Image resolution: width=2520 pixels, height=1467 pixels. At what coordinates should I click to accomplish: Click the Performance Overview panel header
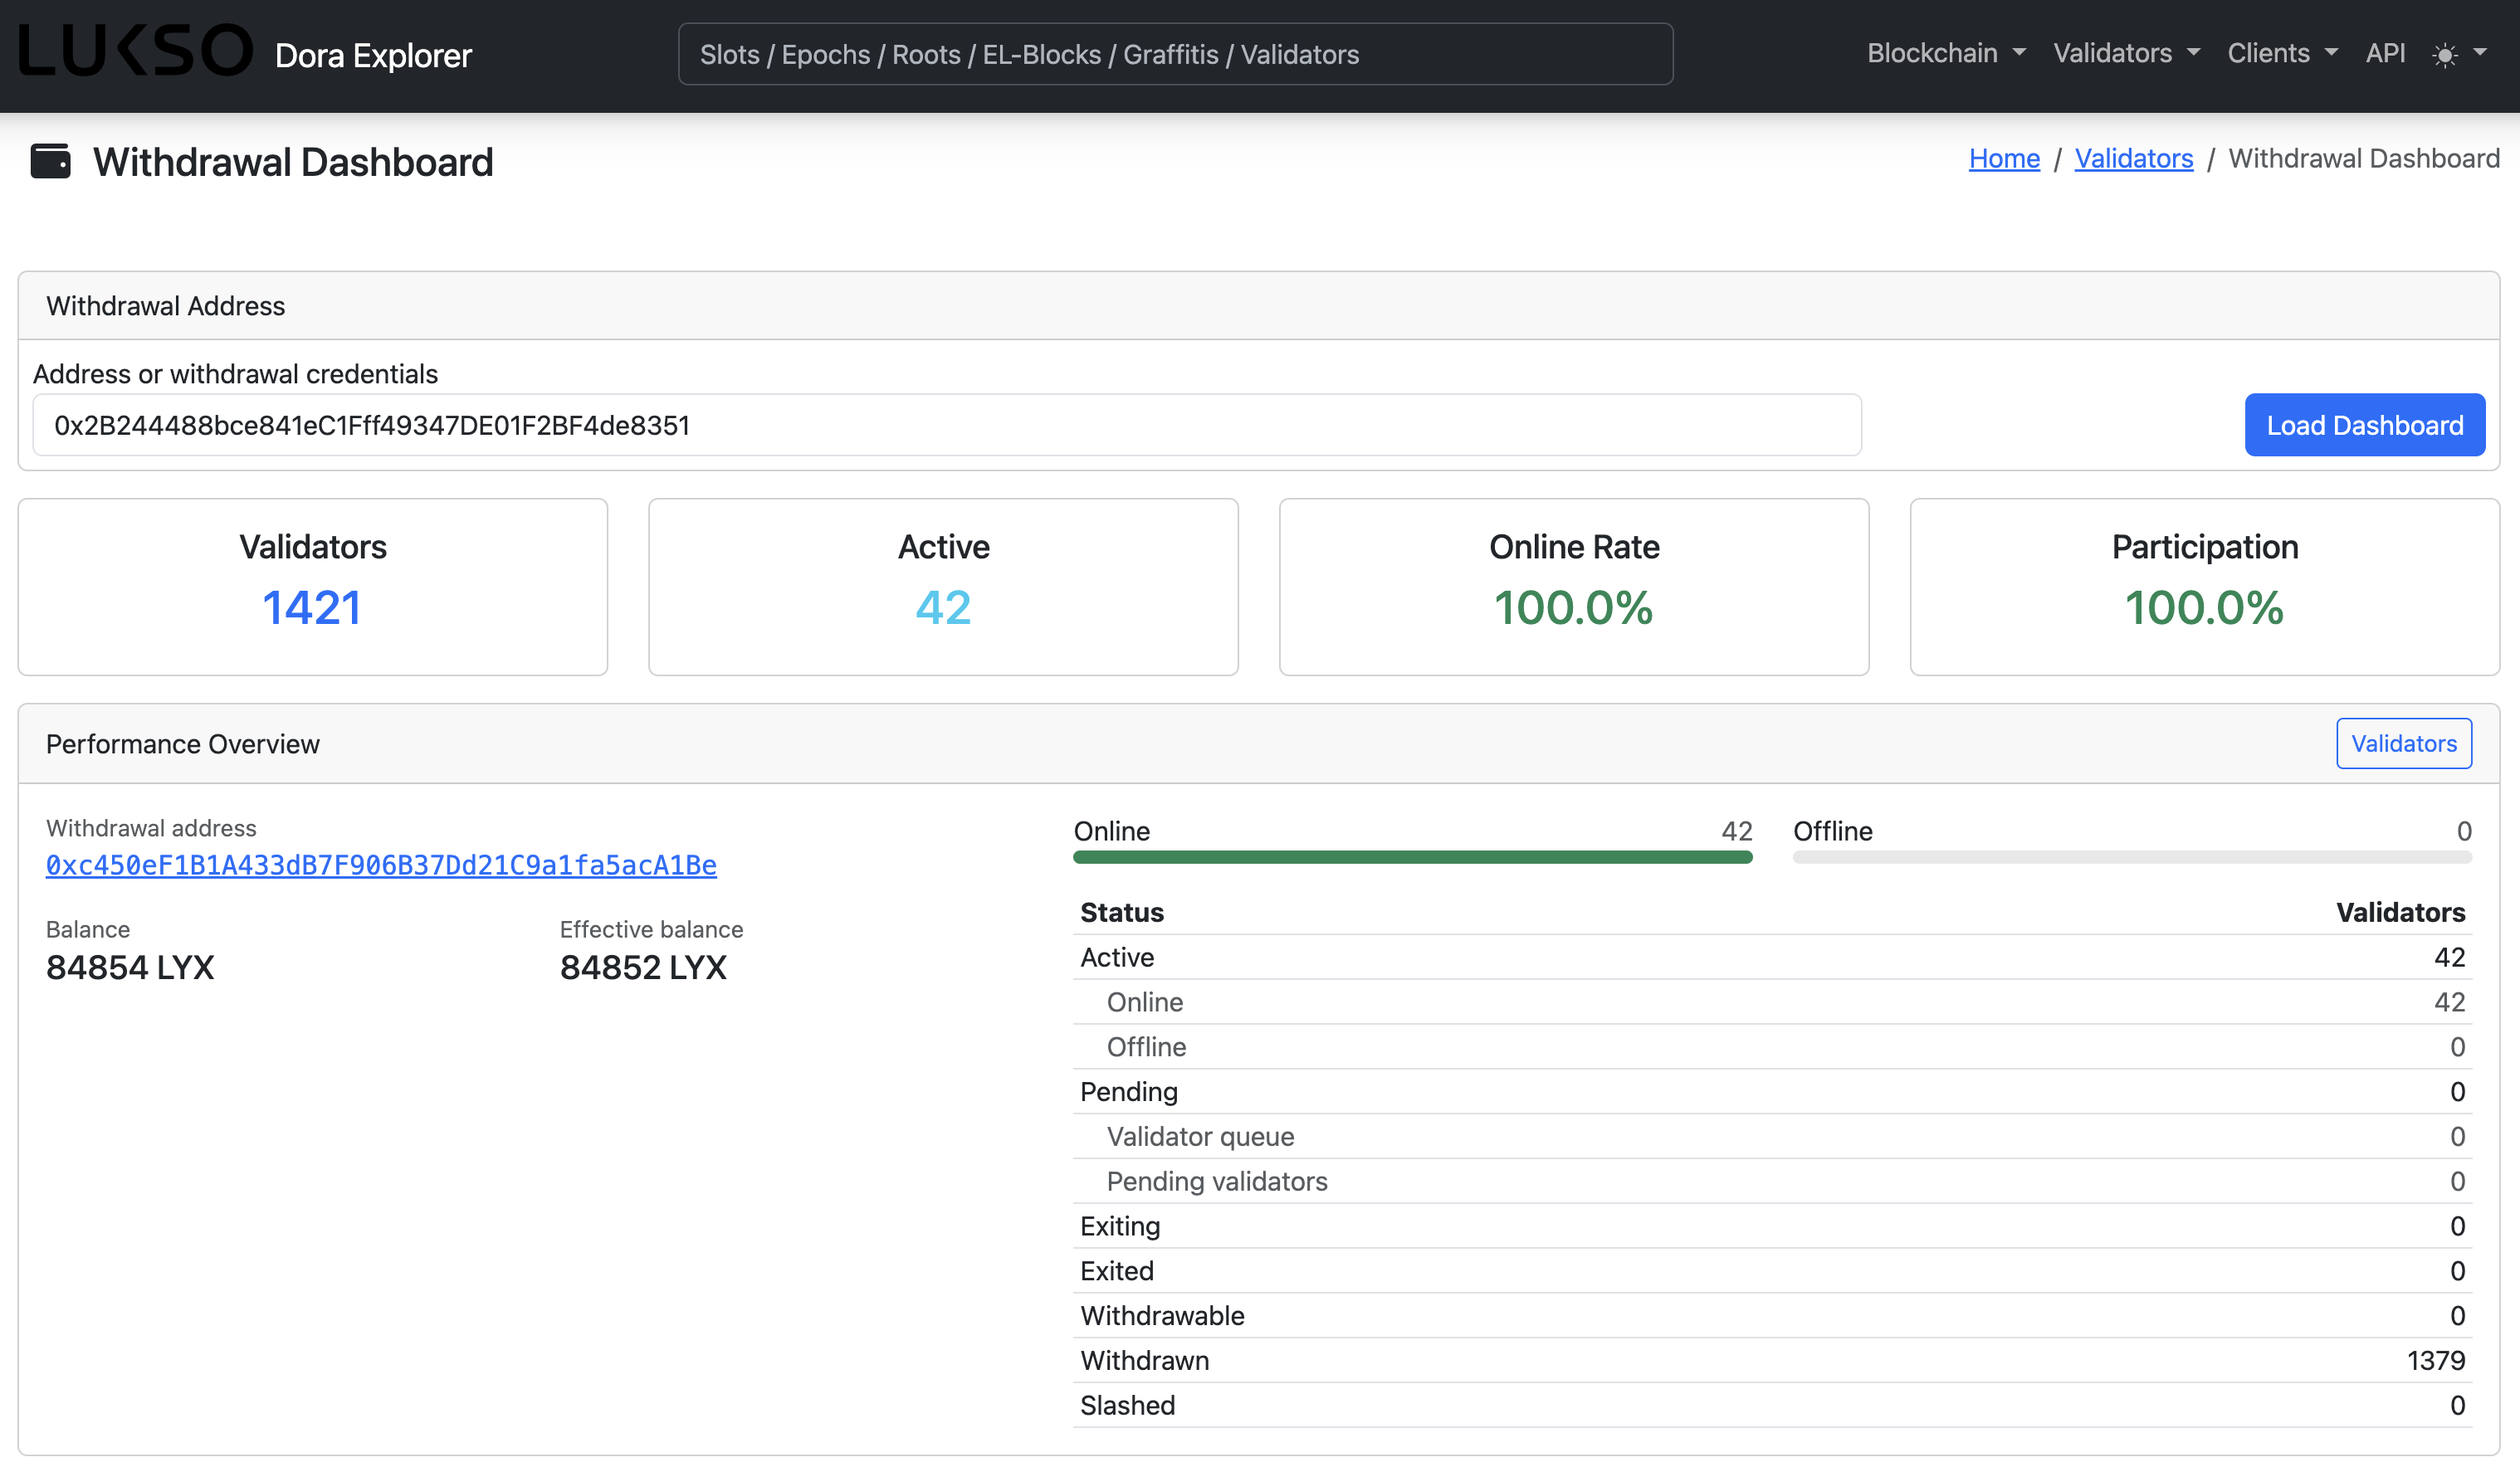(x=1259, y=743)
